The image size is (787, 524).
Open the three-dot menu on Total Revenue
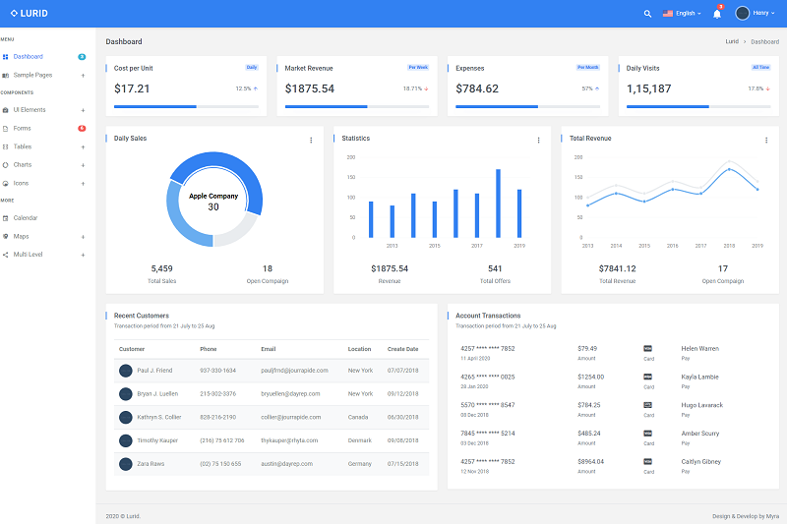coord(765,140)
